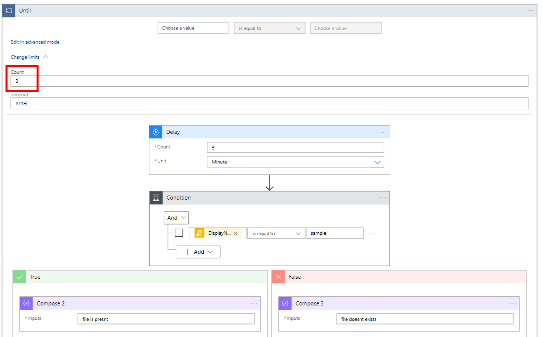Open the Delay action ellipsis menu
The height and width of the screenshot is (337, 542).
tap(383, 132)
